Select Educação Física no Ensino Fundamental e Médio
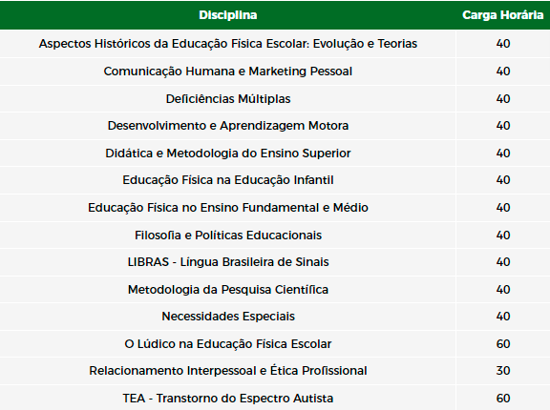The width and height of the screenshot is (550, 410). [228, 208]
